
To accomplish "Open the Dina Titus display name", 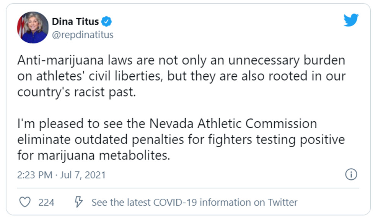I will click(75, 22).
